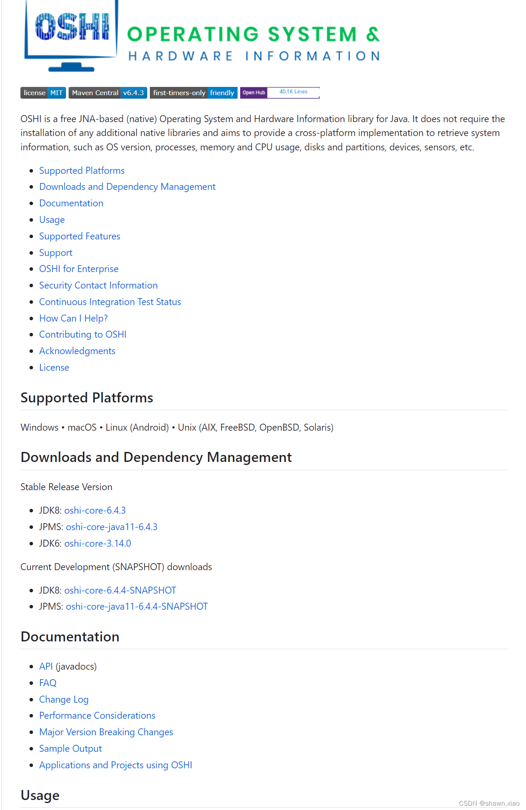Image resolution: width=526 pixels, height=810 pixels.
Task: View the Sample Output link
Action: coord(70,749)
